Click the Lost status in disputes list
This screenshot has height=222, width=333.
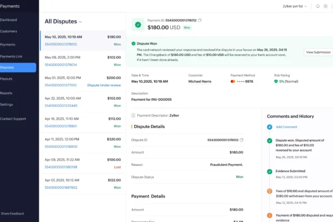tap(117, 167)
